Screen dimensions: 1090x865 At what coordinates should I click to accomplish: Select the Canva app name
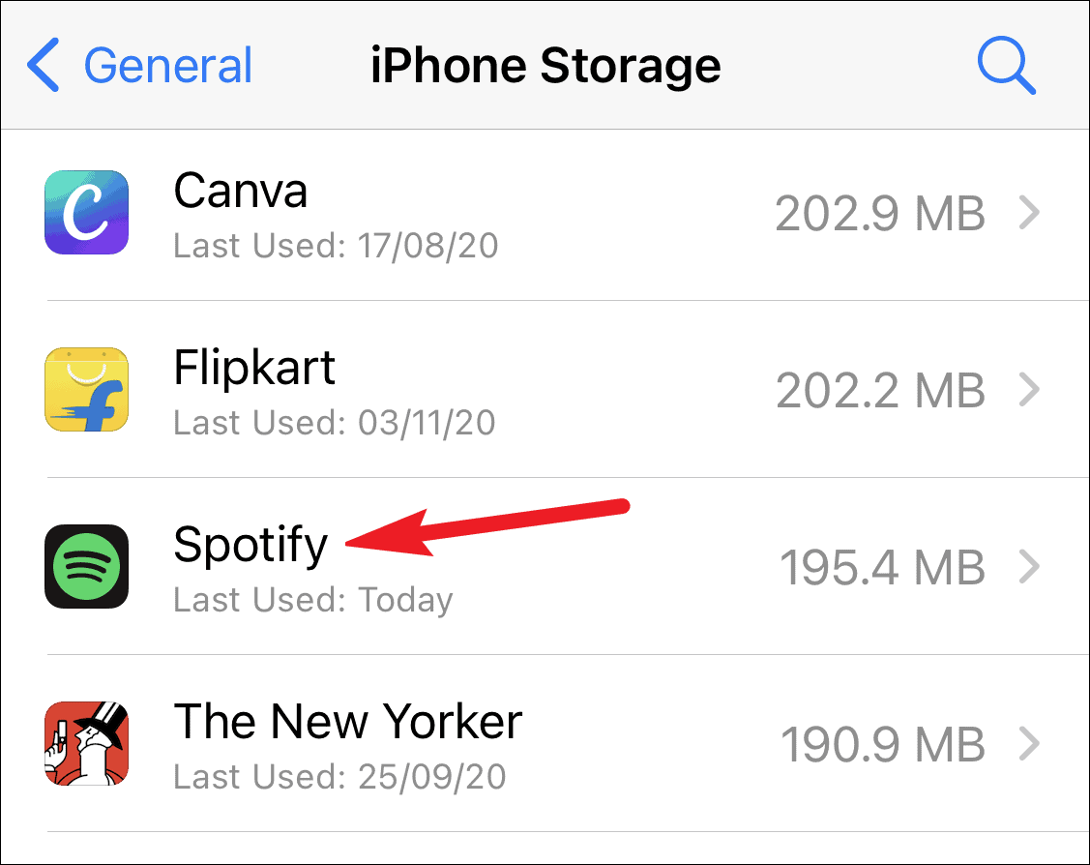tap(241, 191)
